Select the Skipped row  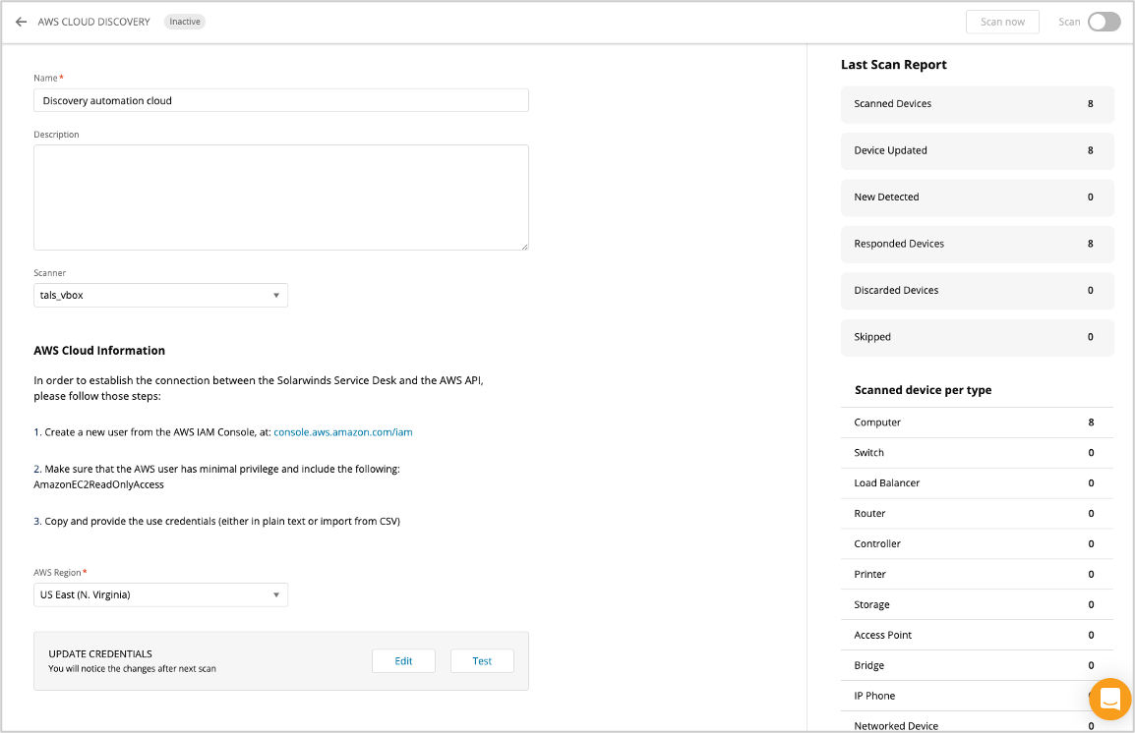point(978,337)
